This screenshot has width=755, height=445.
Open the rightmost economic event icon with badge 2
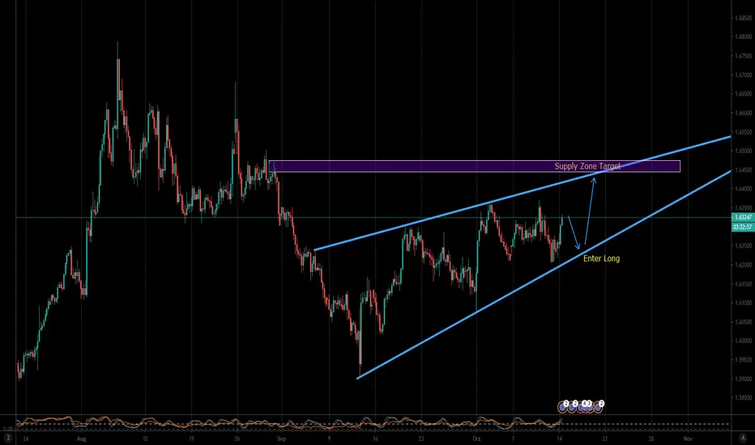(598, 407)
